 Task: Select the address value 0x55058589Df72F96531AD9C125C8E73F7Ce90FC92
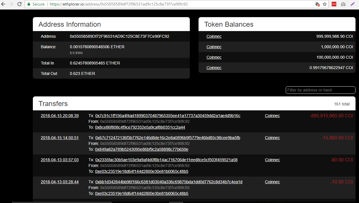click(x=119, y=36)
